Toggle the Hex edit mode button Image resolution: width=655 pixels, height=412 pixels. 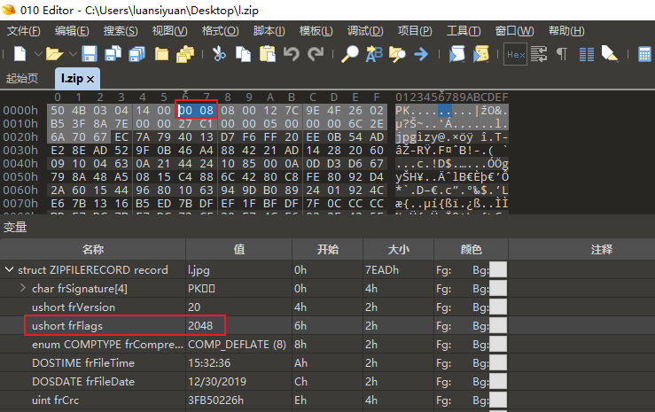tap(515, 54)
